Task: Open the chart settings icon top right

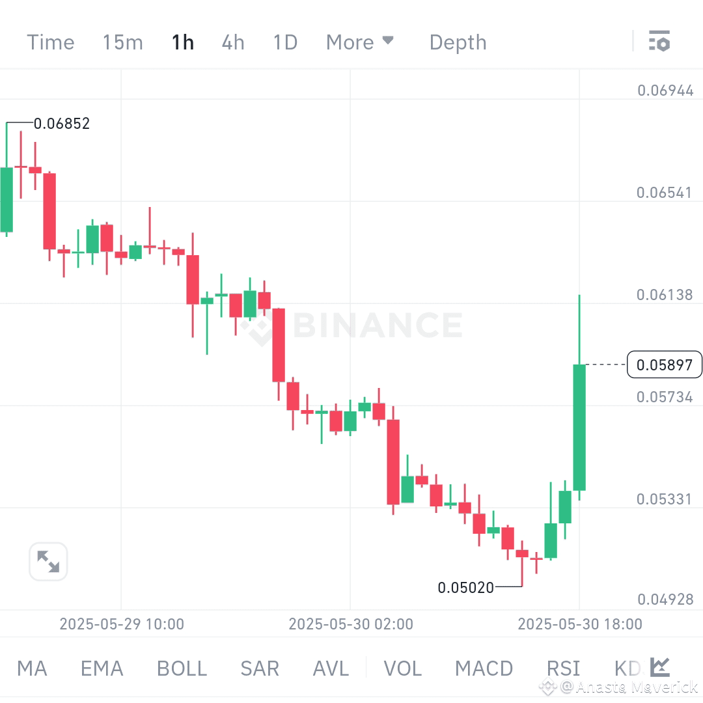Action: coord(660,41)
